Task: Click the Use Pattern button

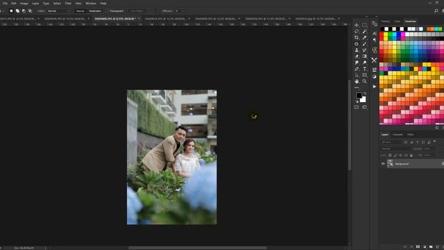Action: [x=137, y=11]
